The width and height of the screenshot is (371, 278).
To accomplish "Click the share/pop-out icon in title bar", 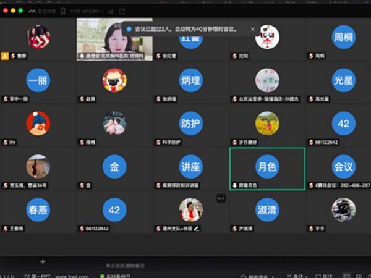I will coord(122,11).
